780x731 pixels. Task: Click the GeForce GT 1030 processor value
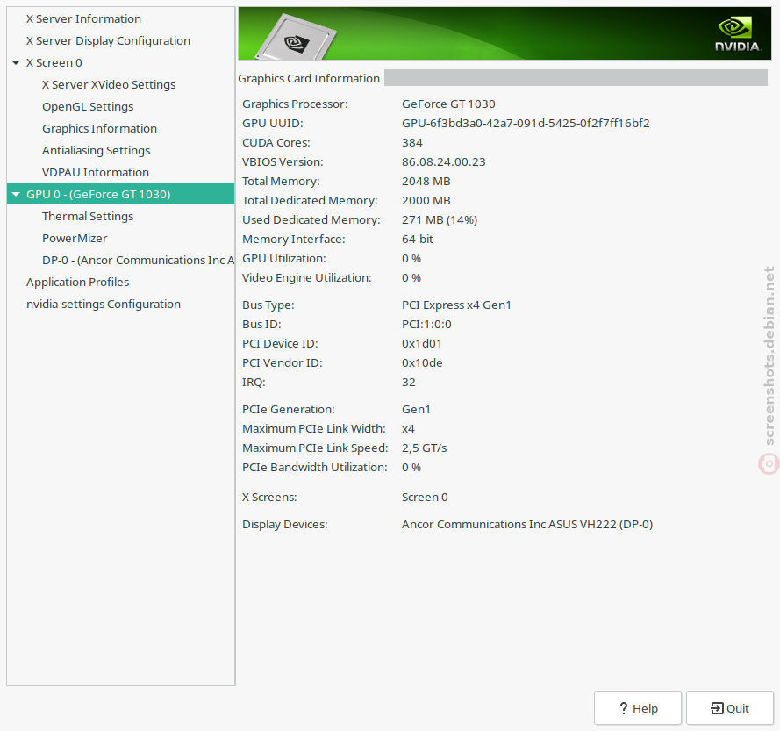(448, 104)
